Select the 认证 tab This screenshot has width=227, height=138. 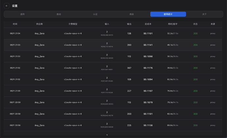click(x=95, y=14)
